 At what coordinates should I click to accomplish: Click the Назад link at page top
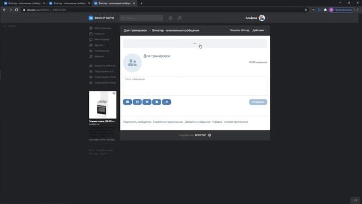[10, 26]
